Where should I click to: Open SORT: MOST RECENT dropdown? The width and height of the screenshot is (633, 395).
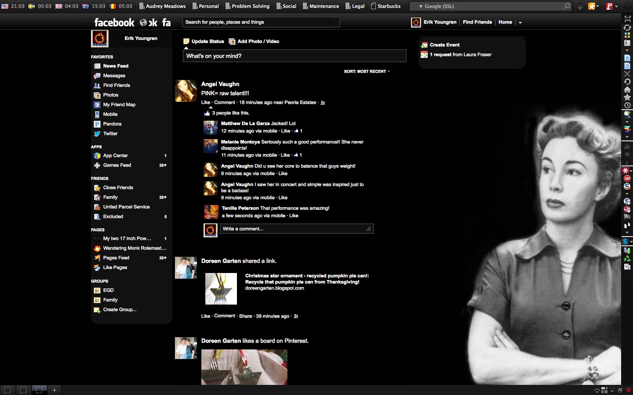pos(367,71)
